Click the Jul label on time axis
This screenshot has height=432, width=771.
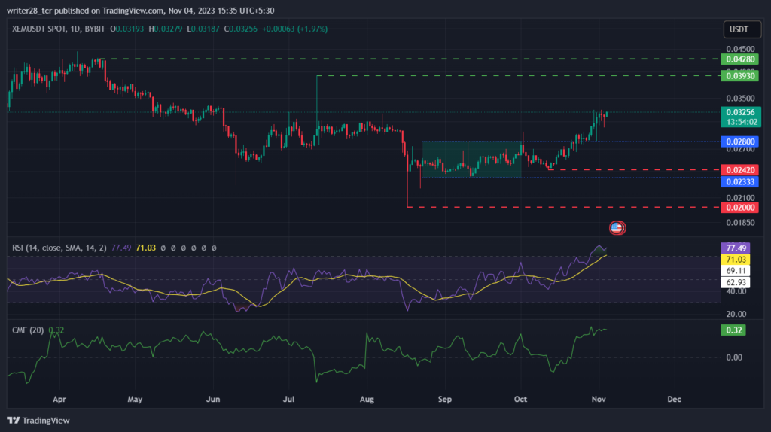pos(288,399)
